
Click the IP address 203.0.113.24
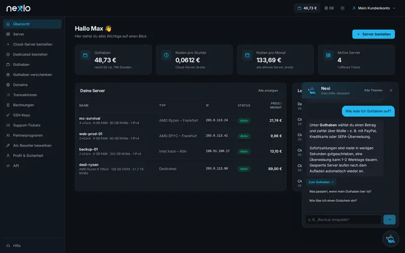point(217,120)
